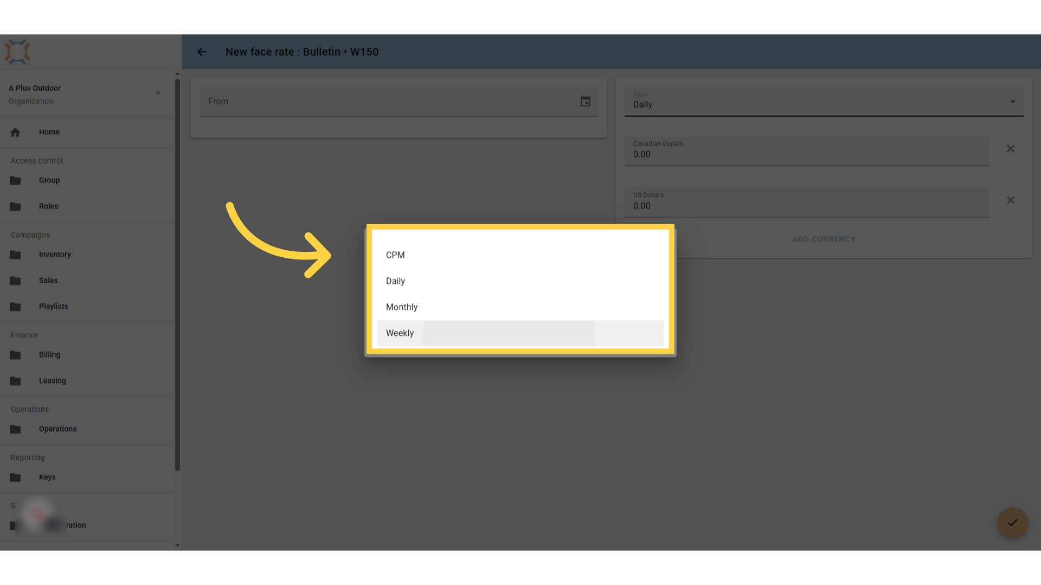Go back using the arrow beside New face rate
The height and width of the screenshot is (585, 1041).
[202, 52]
